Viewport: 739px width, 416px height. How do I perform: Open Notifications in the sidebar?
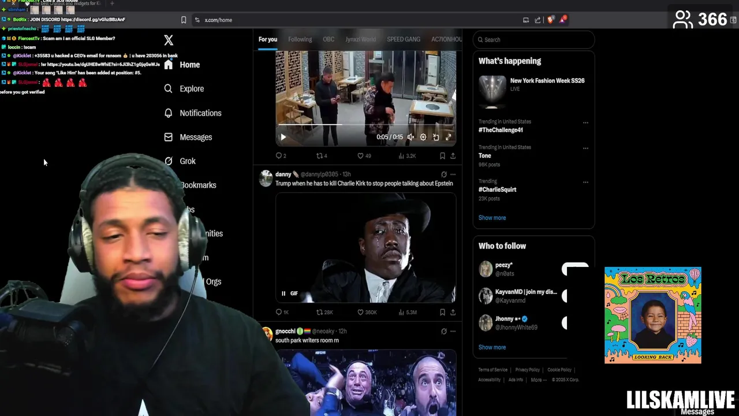192,113
